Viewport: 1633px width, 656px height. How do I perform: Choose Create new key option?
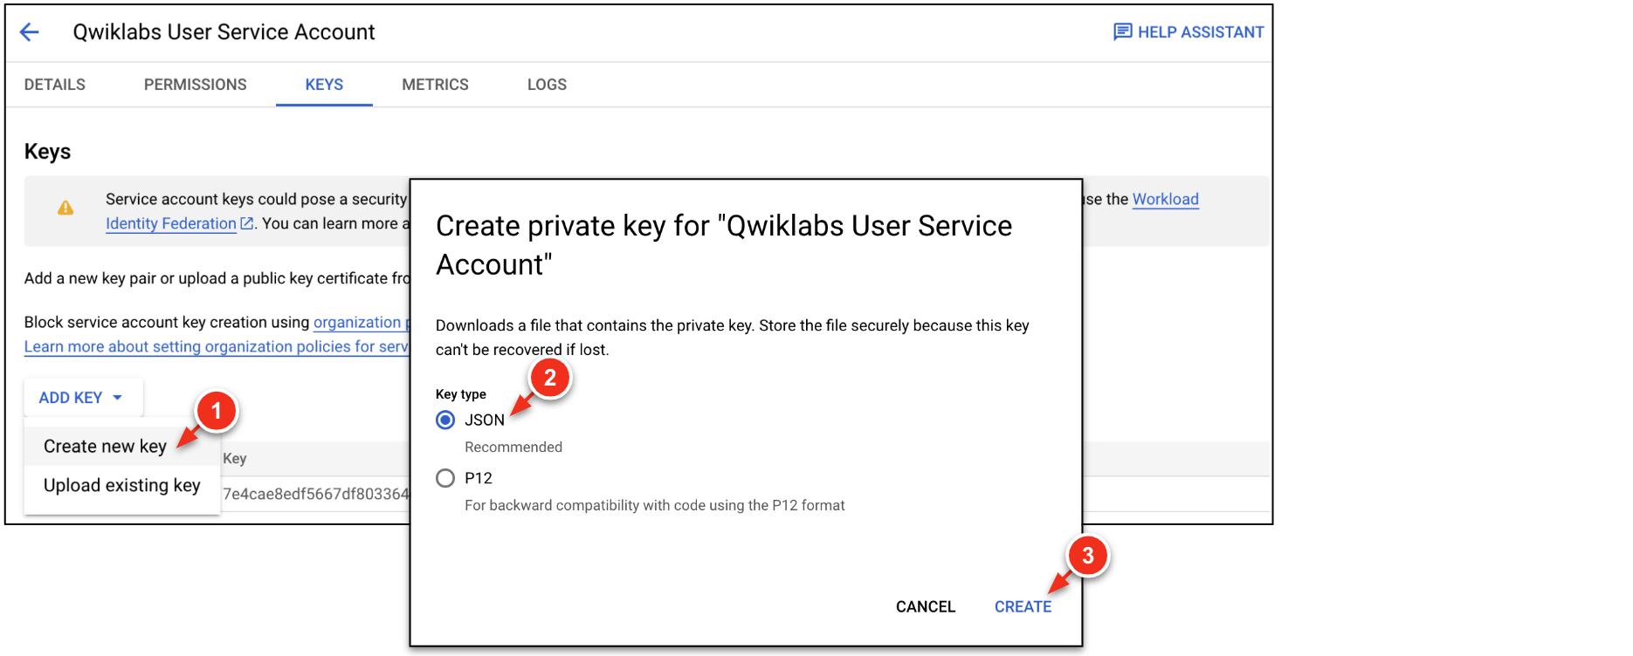point(105,447)
